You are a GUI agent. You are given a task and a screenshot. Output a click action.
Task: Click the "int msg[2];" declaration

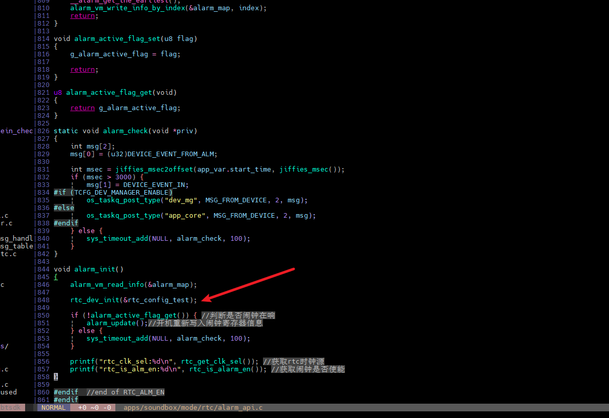[x=93, y=147]
